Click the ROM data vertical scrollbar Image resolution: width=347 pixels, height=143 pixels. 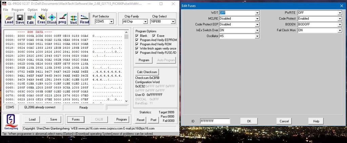pyautogui.click(x=126, y=68)
